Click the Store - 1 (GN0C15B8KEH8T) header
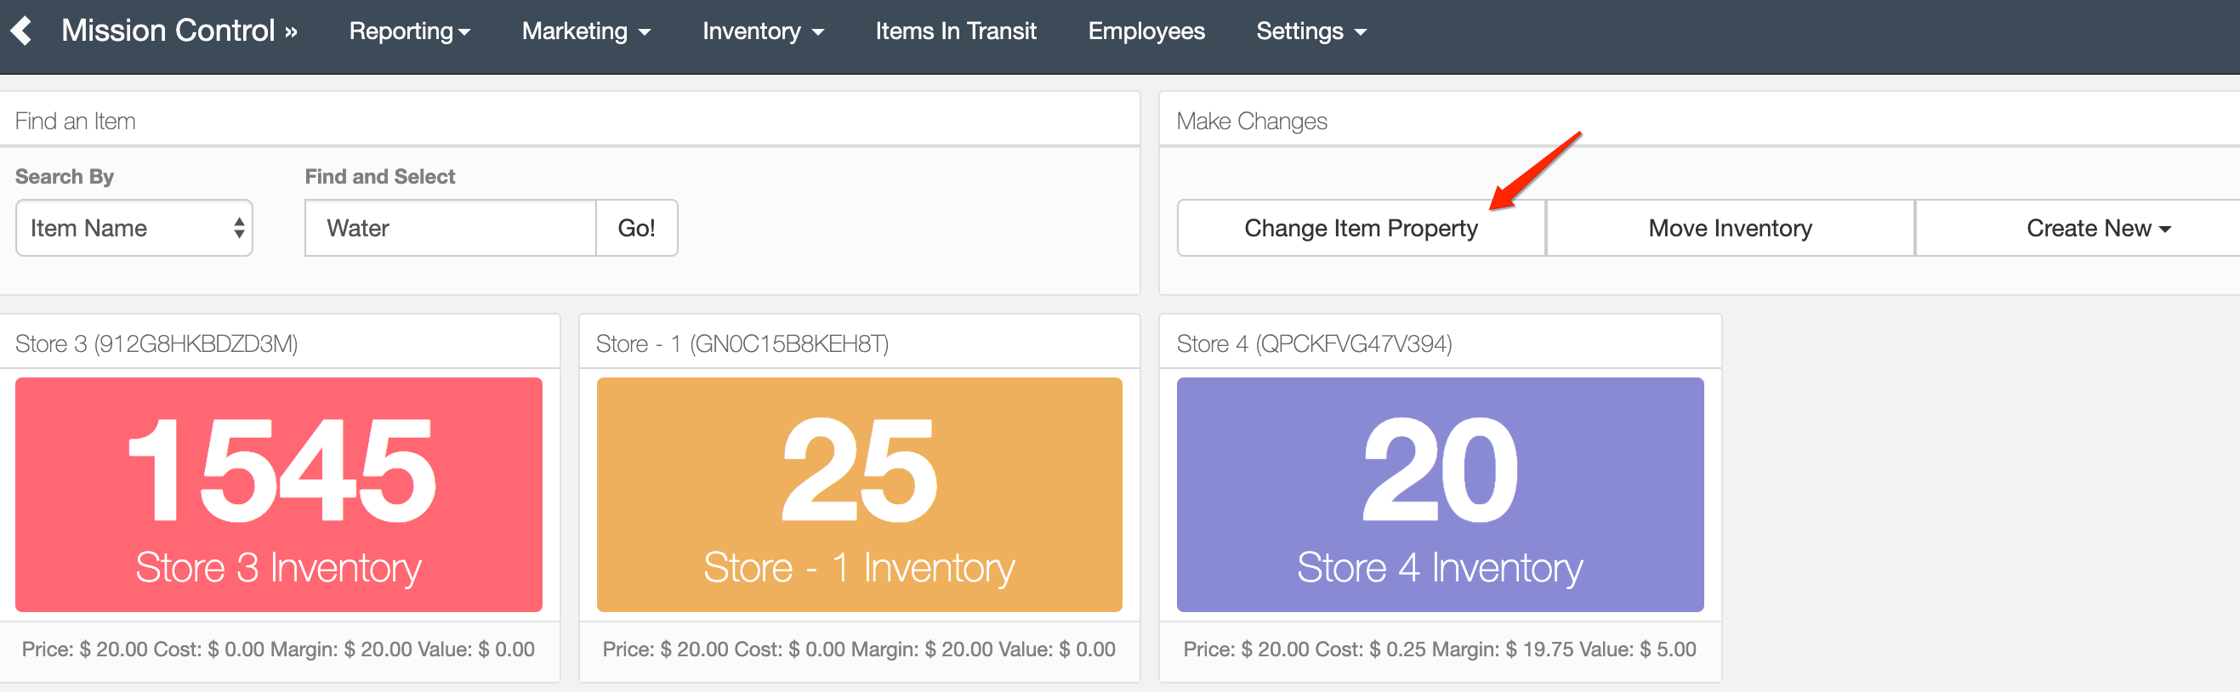Screen dimensions: 2240x692 pos(742,344)
